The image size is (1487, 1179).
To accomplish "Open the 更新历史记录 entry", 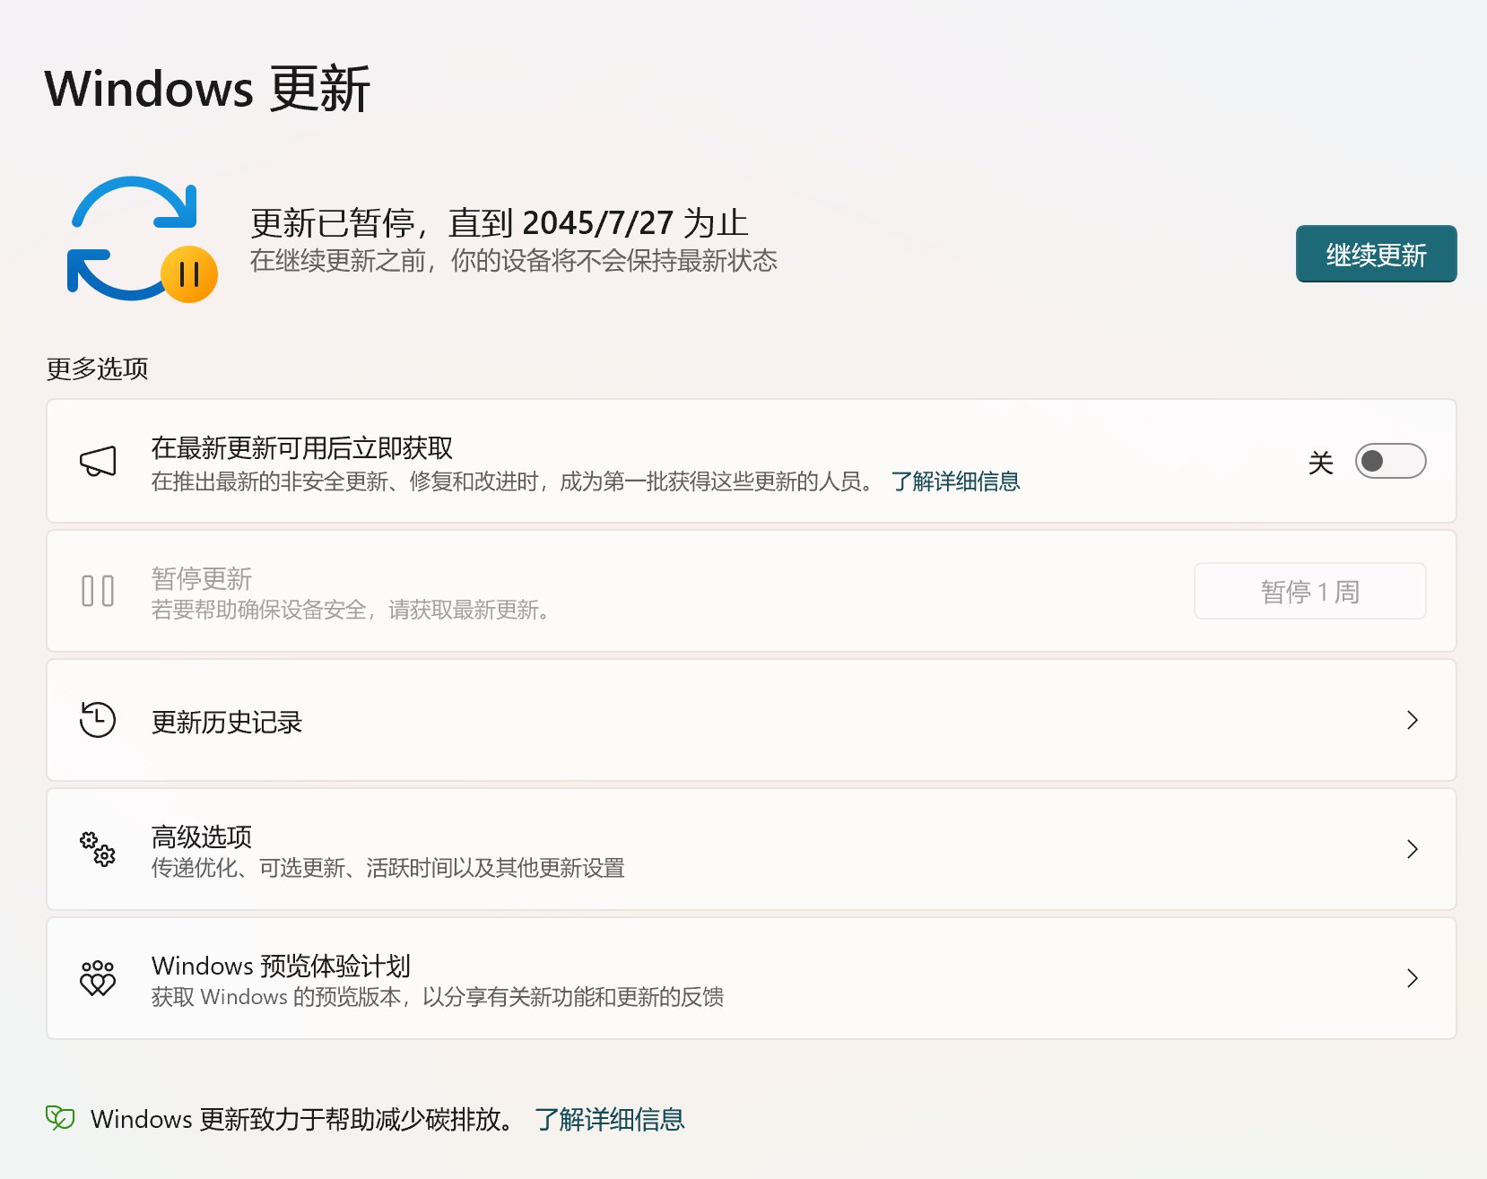I will pyautogui.click(x=227, y=722).
